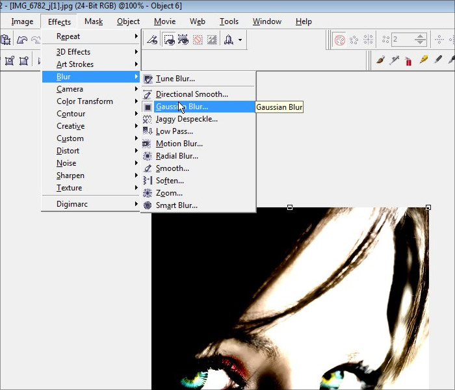This screenshot has height=390, width=455.
Task: Toggle the highlighted pink circle mode button
Action: [x=339, y=40]
